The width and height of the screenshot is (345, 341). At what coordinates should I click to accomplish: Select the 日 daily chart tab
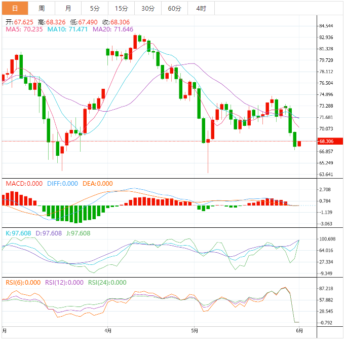[15, 9]
